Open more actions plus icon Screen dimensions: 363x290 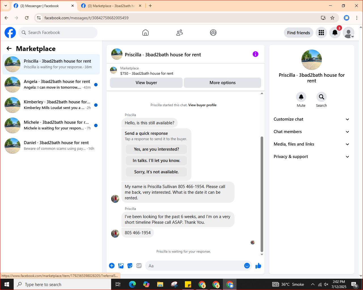click(x=112, y=266)
